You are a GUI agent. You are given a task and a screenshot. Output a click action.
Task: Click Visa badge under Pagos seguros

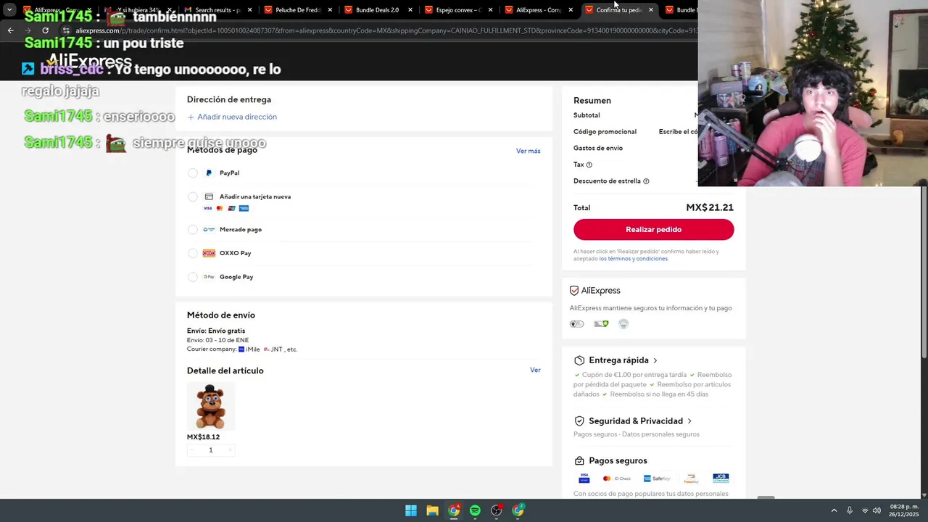click(584, 478)
